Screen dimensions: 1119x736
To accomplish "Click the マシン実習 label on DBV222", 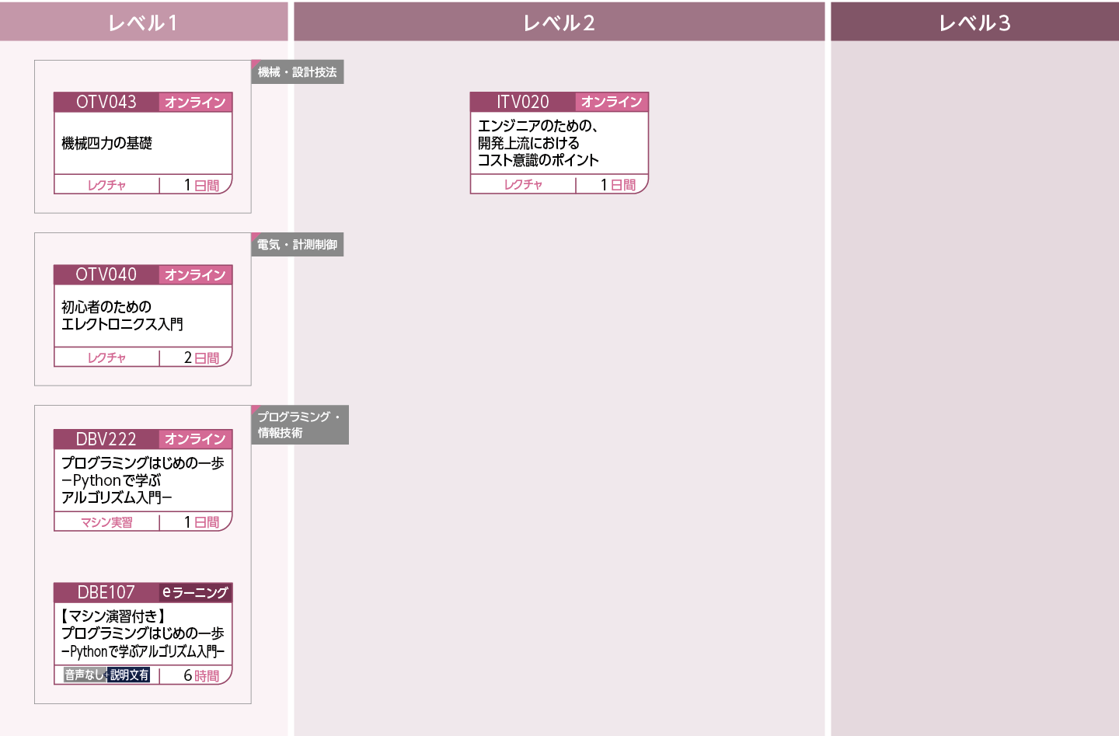I will click(x=106, y=522).
